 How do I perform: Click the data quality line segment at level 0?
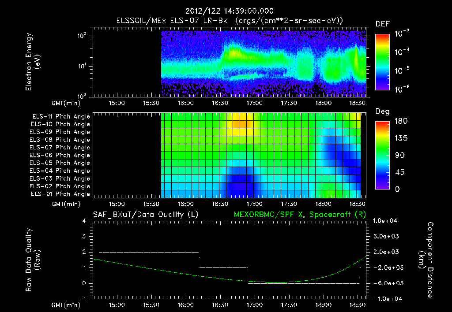pos(304,283)
